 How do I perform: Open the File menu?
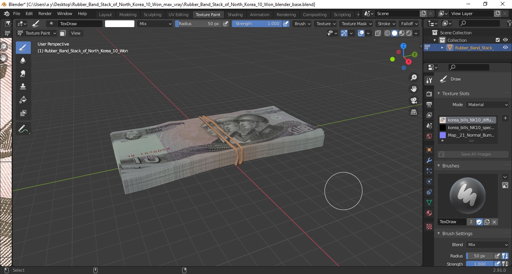(x=17, y=14)
